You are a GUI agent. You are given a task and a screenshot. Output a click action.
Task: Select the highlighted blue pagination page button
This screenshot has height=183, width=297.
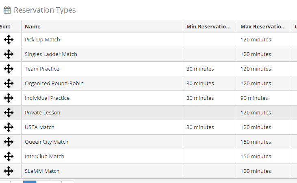pos(30,182)
